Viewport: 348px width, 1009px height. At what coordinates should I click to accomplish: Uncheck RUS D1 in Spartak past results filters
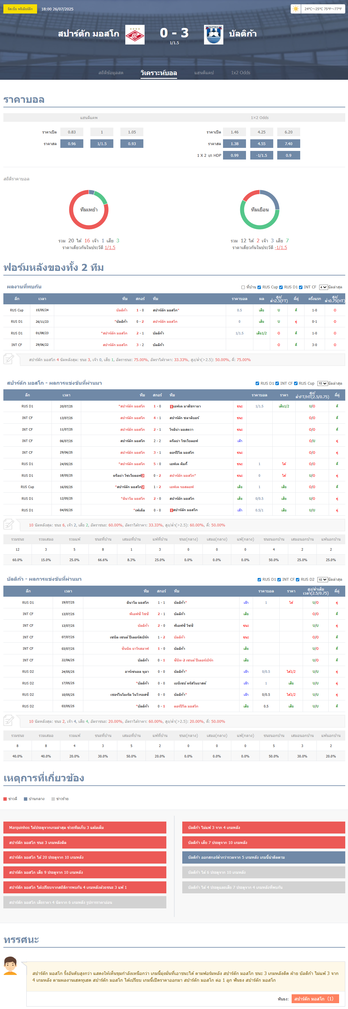click(257, 383)
